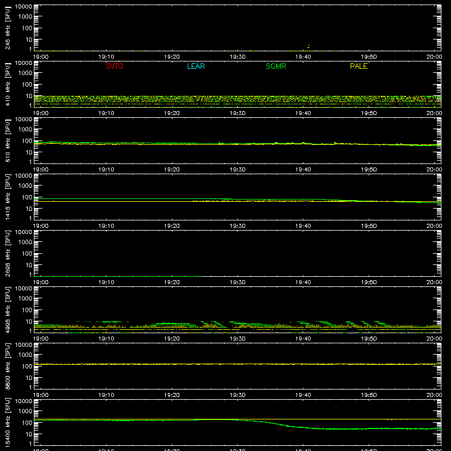Click the 10 tick on the 1415 MHz axis

click(29, 209)
